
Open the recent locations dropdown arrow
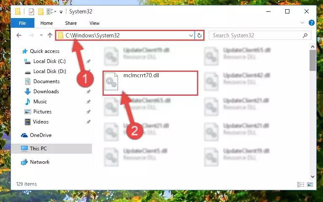pos(41,35)
